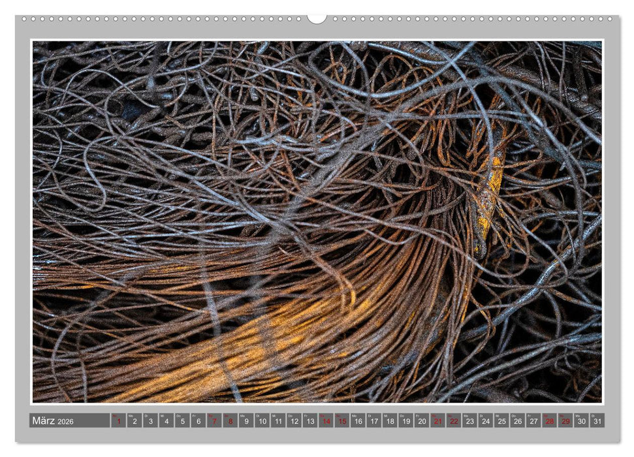Click day 24 date cell

485,421
